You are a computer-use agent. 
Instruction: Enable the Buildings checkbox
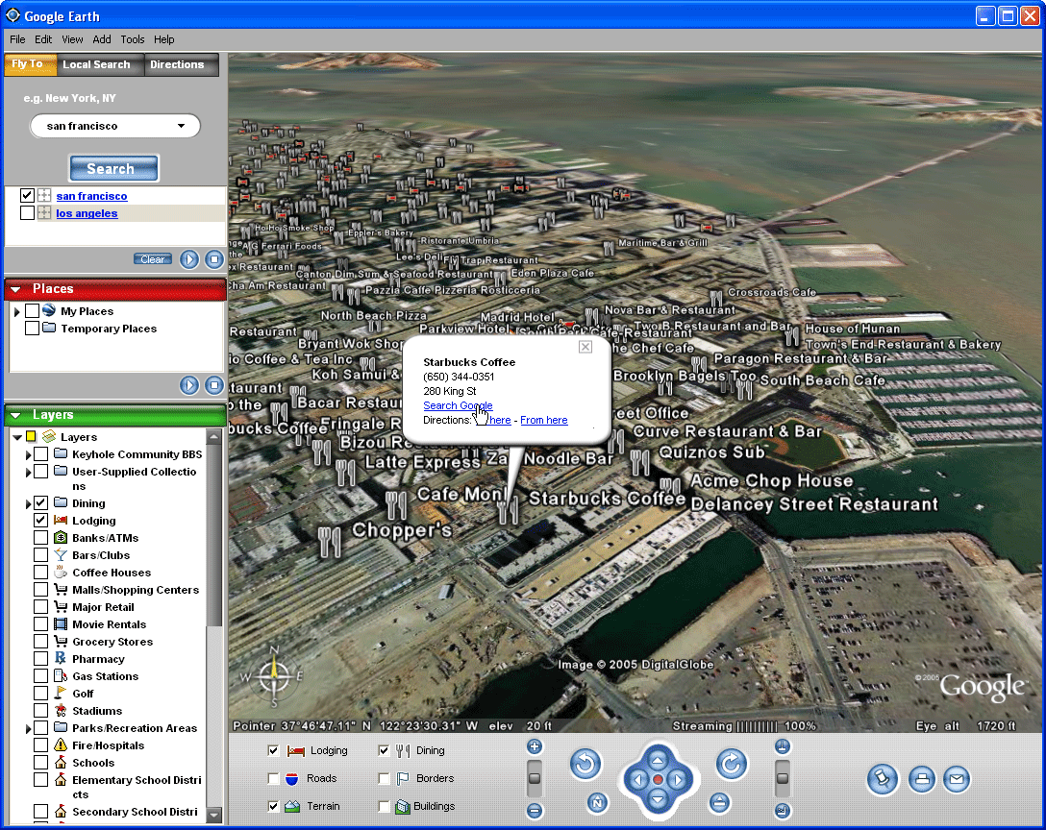pos(385,807)
